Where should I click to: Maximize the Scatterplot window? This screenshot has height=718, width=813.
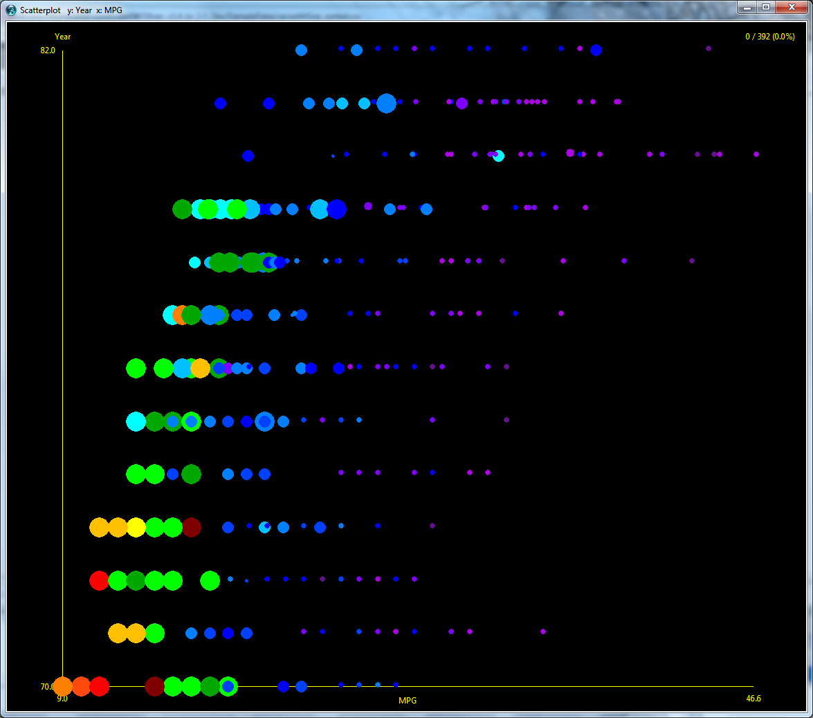pos(766,8)
